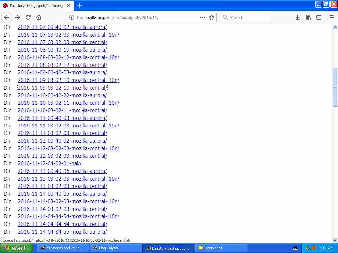
Task: Click the vertical scrollbar thumb
Action: (x=335, y=87)
